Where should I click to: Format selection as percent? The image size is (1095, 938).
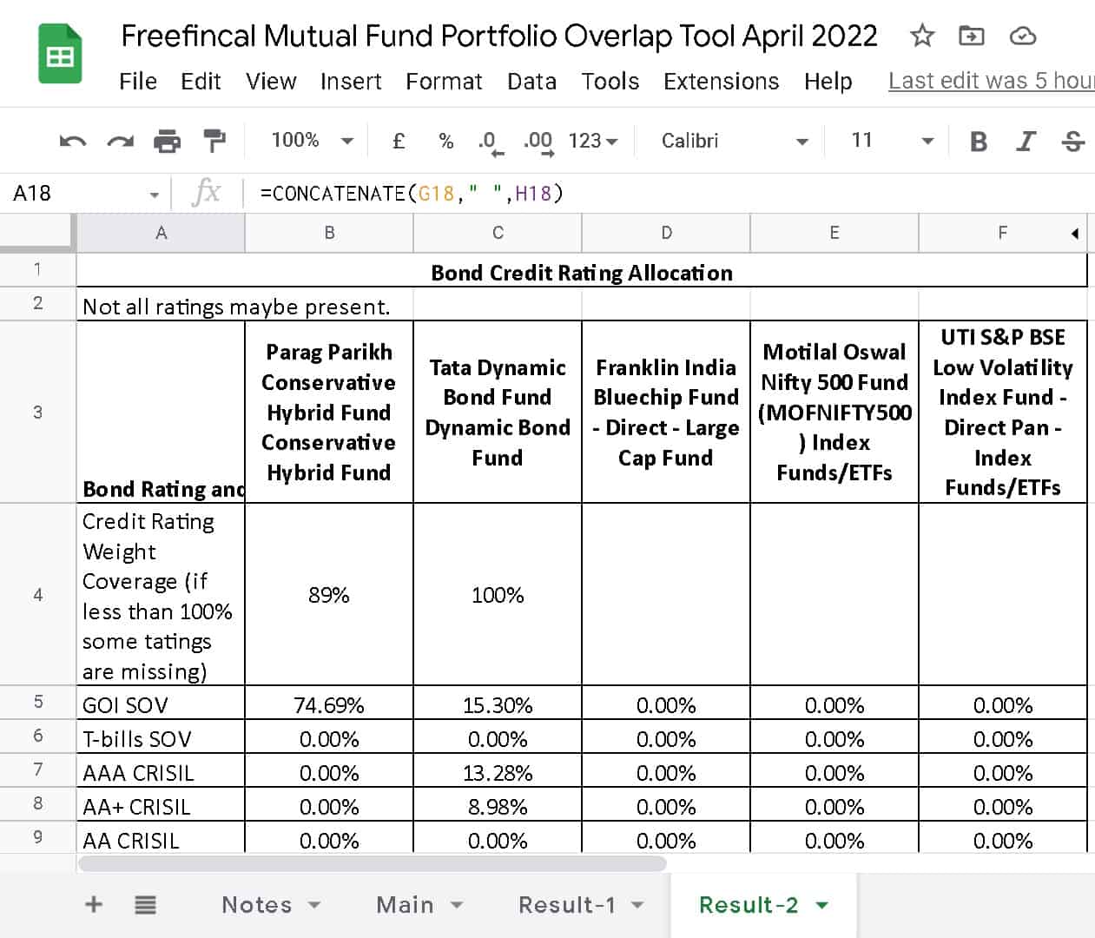click(445, 140)
